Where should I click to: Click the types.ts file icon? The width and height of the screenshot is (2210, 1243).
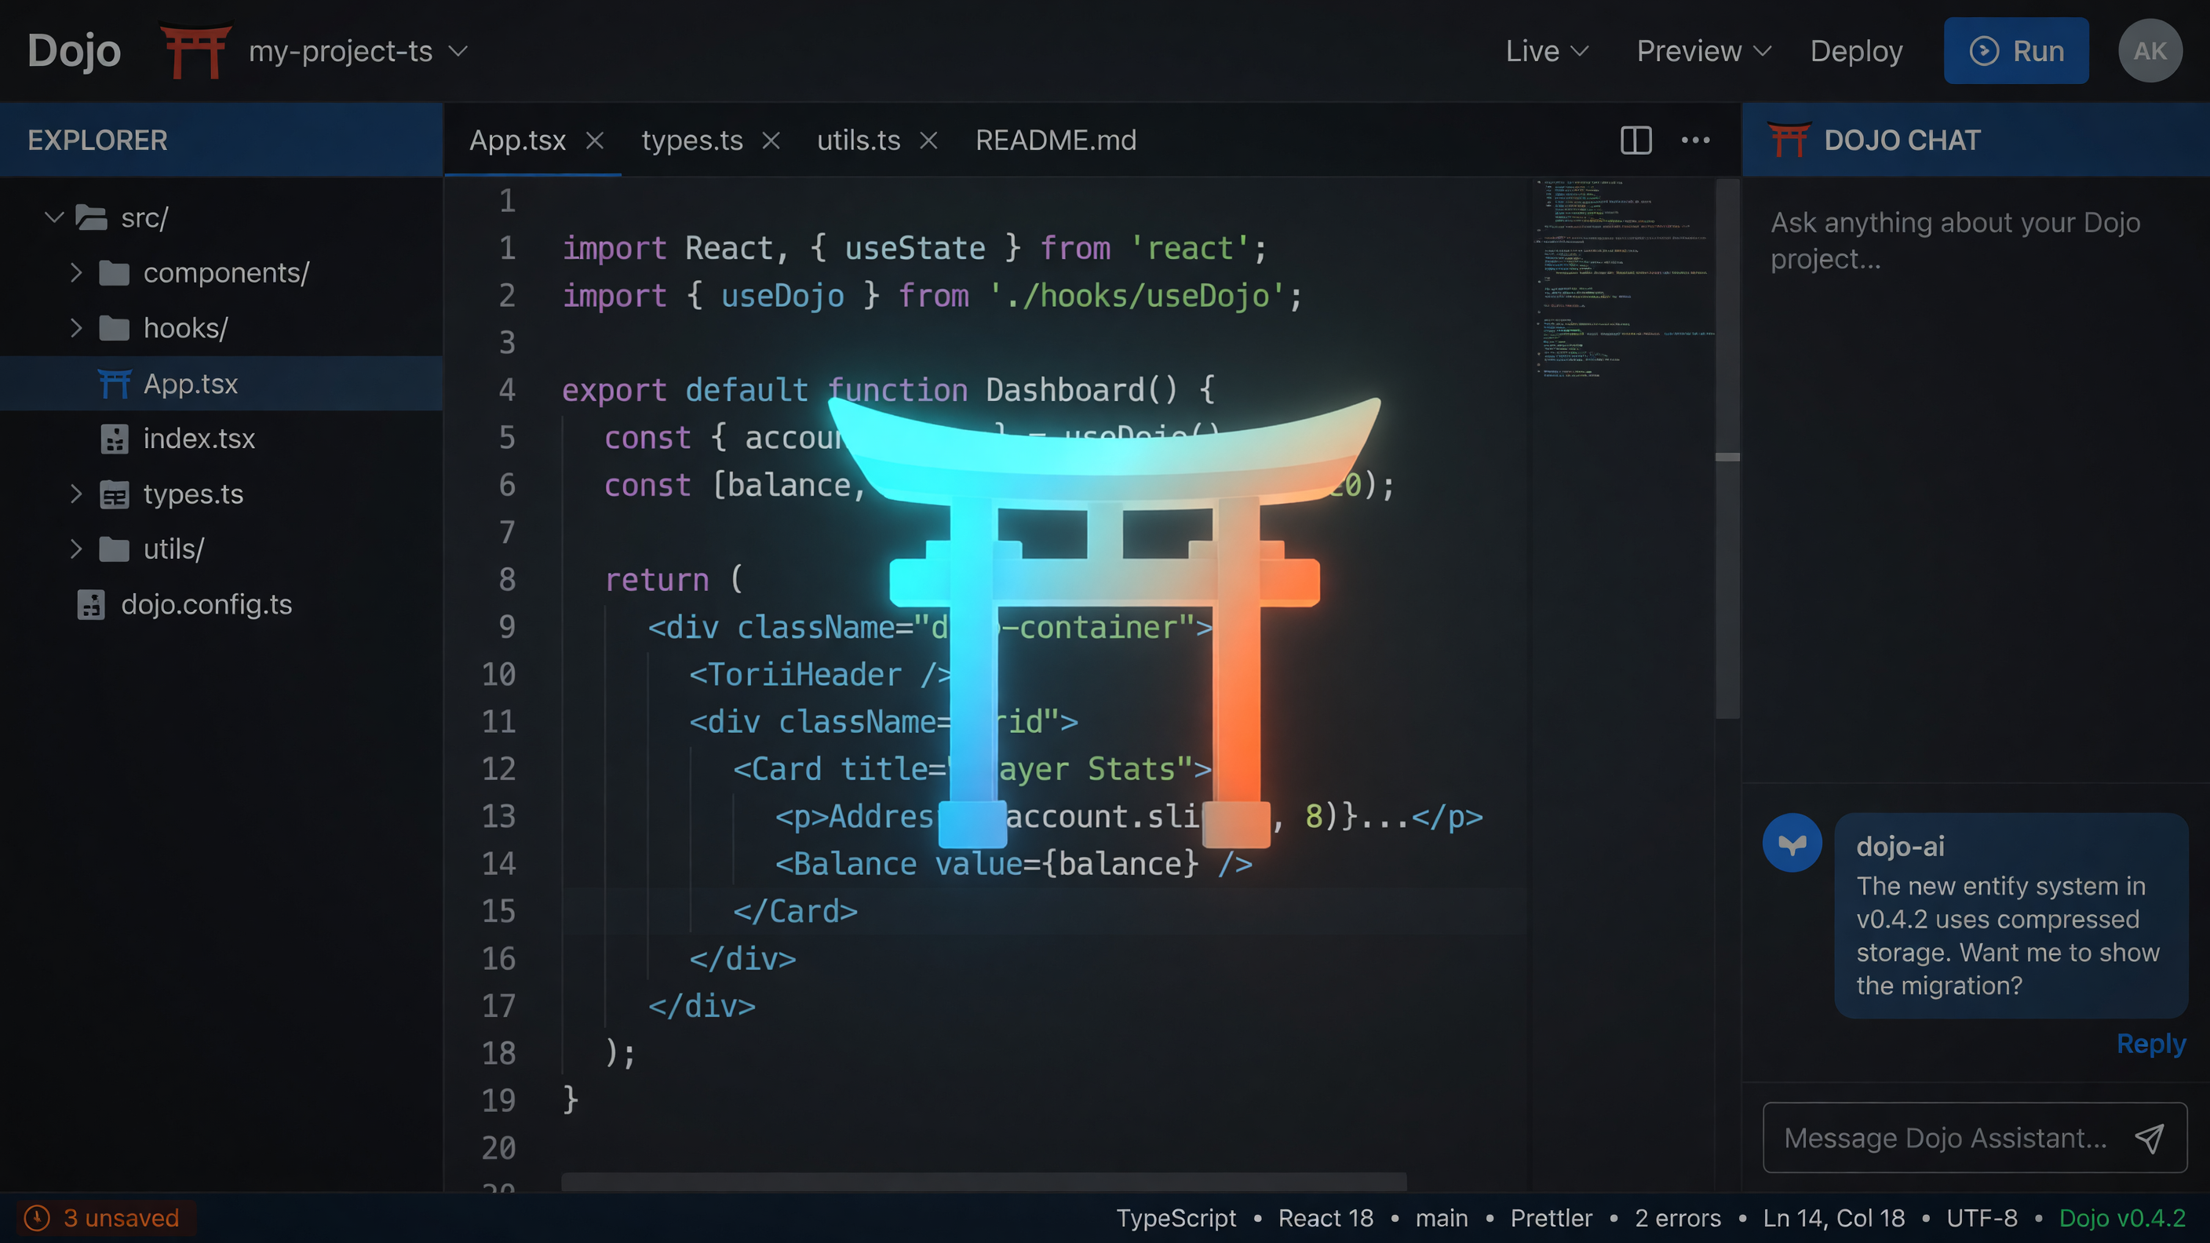point(114,494)
